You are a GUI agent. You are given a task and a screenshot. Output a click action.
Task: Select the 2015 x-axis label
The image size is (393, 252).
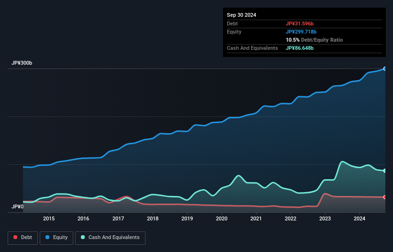click(x=49, y=219)
